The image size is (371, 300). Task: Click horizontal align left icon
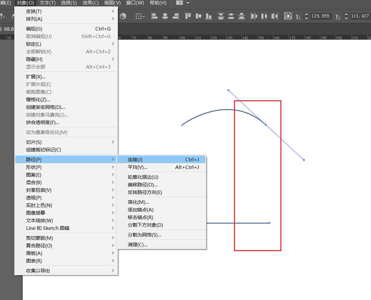click(x=155, y=16)
